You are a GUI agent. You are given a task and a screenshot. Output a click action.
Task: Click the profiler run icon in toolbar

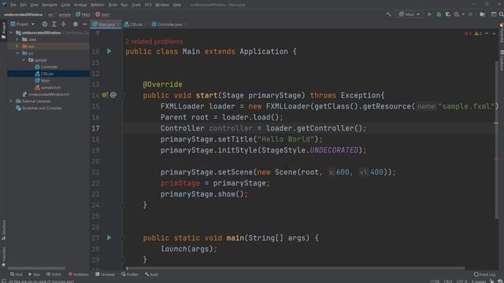pos(457,14)
